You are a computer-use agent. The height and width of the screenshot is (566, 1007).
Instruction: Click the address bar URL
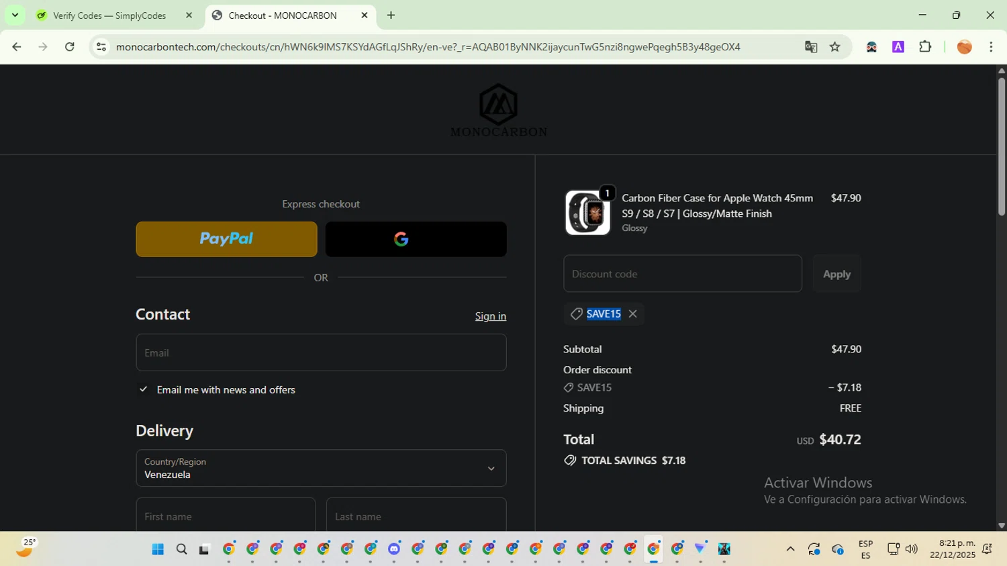(428, 47)
